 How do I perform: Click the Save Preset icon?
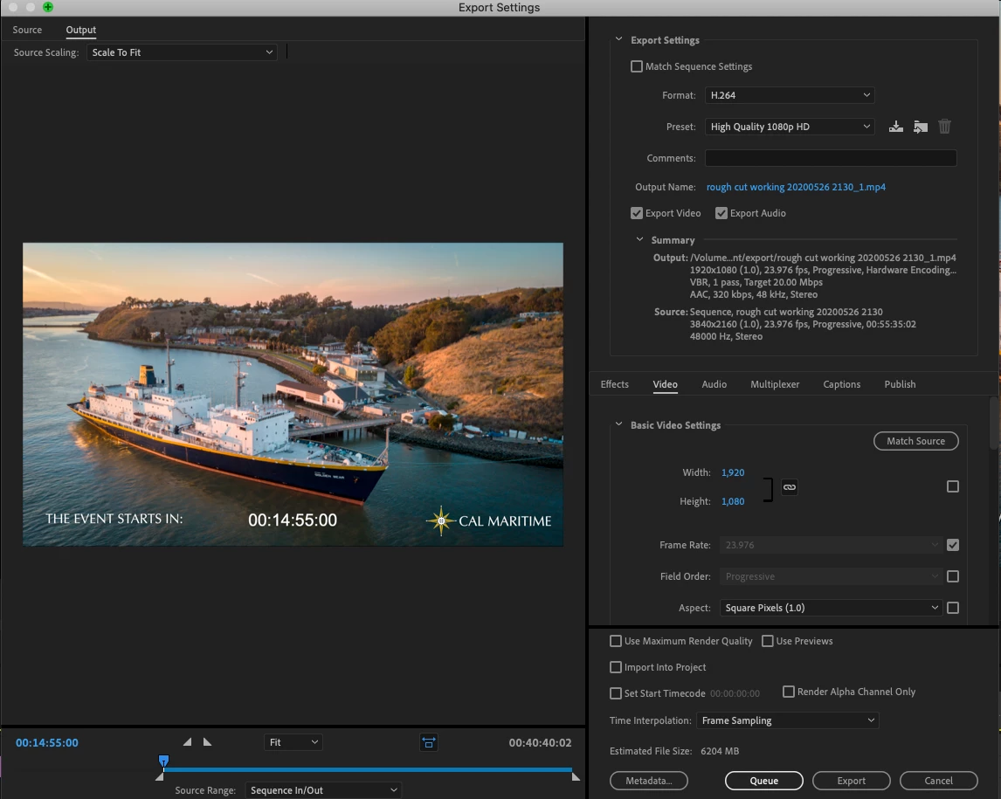pyautogui.click(x=895, y=127)
